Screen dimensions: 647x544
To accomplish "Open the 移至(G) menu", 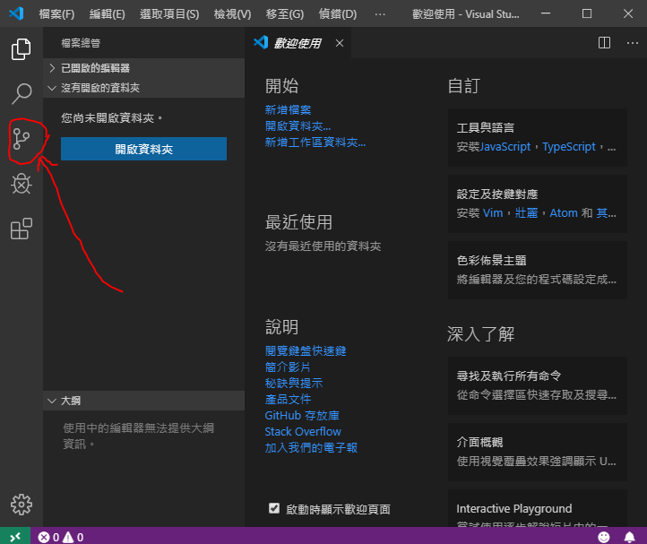I will pos(285,14).
